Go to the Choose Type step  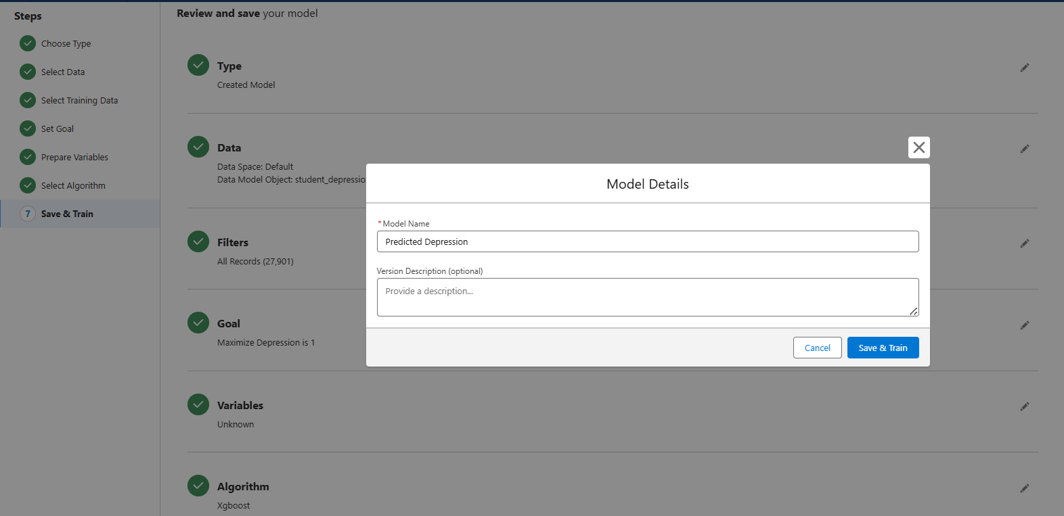point(66,44)
